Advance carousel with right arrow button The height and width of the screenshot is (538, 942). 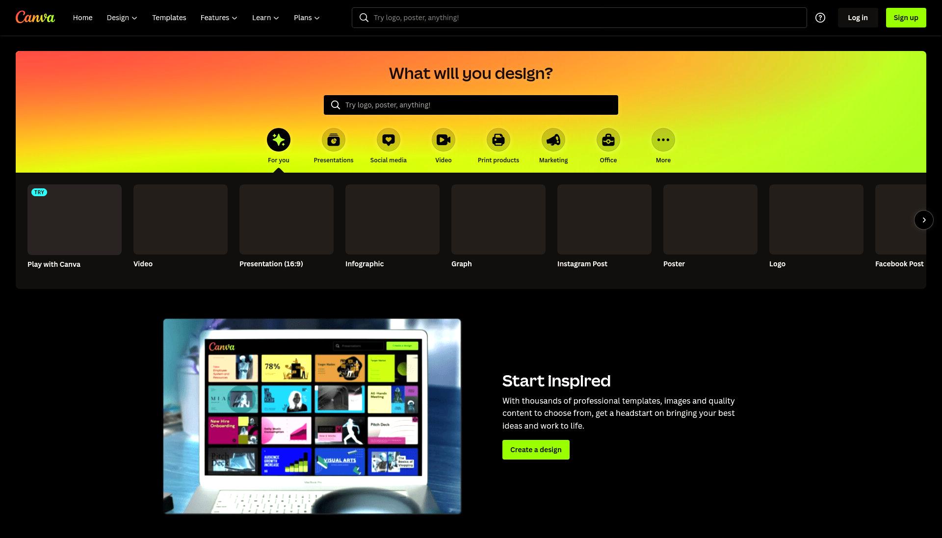coord(924,220)
